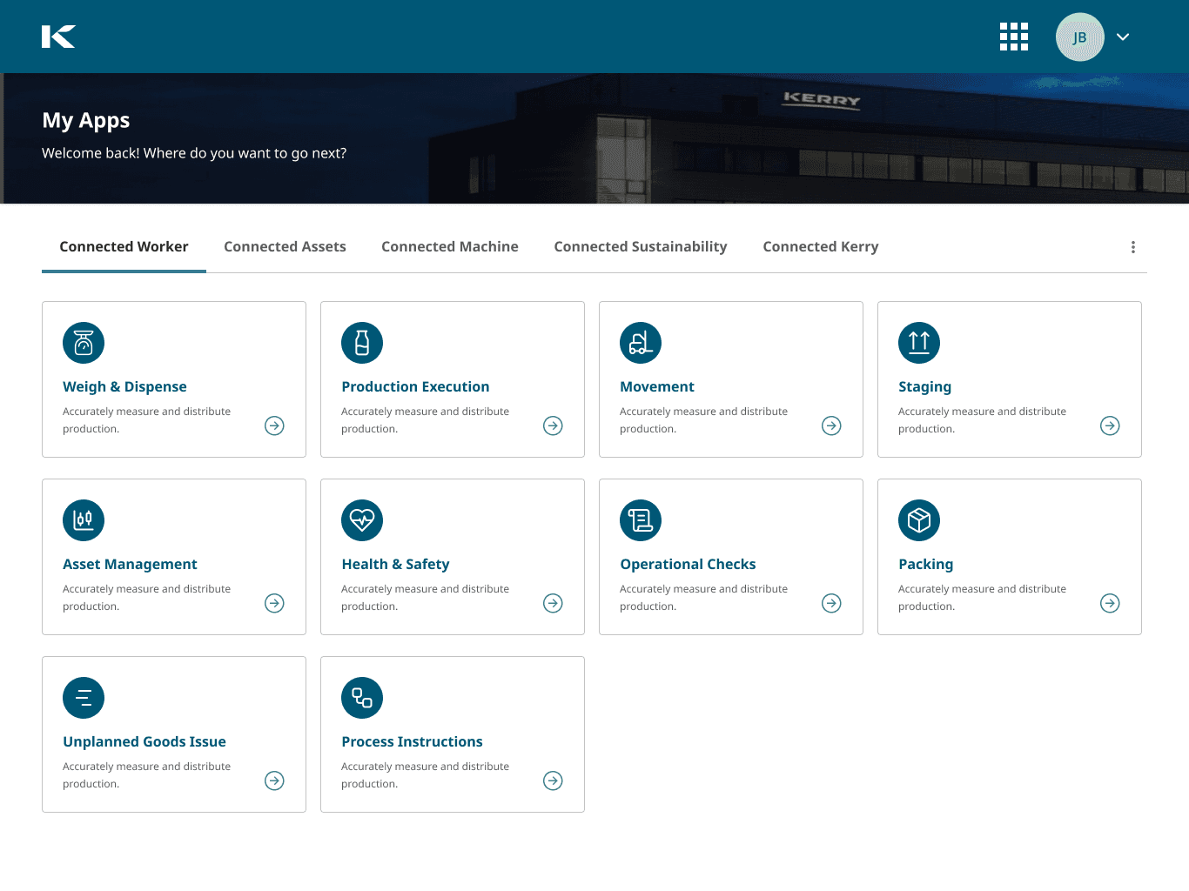Click the 'Welcome back!' banner text
The width and height of the screenshot is (1189, 891).
coord(194,153)
